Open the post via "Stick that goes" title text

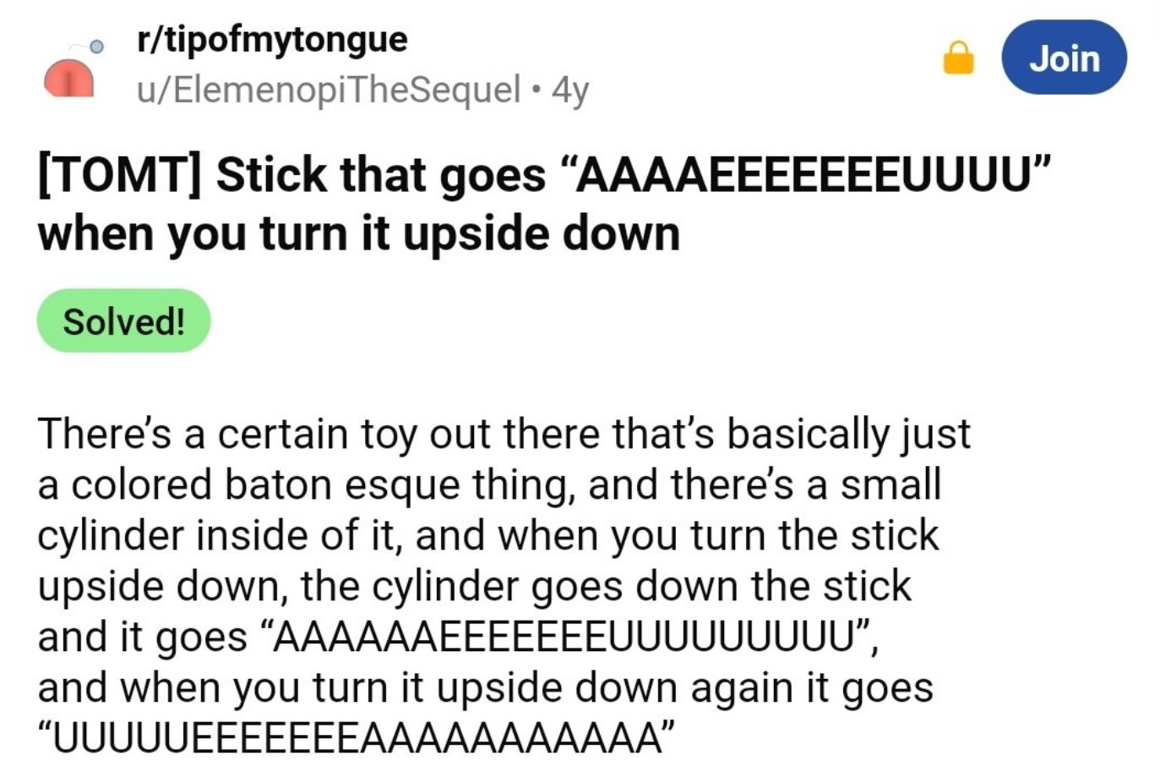click(381, 175)
